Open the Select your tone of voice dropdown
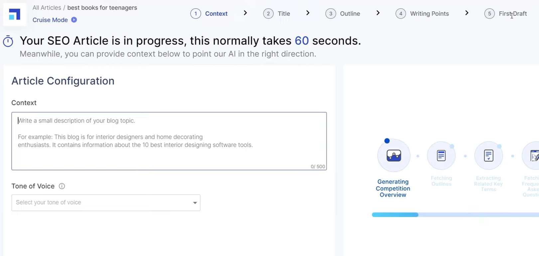539x256 pixels. pyautogui.click(x=106, y=203)
